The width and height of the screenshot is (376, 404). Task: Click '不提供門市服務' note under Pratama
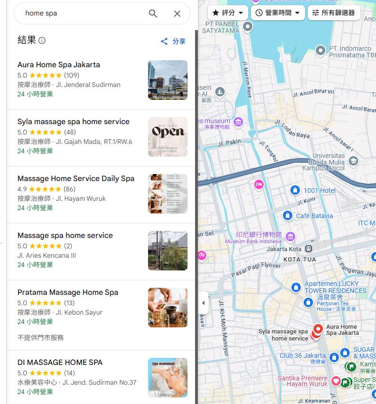[x=40, y=338]
